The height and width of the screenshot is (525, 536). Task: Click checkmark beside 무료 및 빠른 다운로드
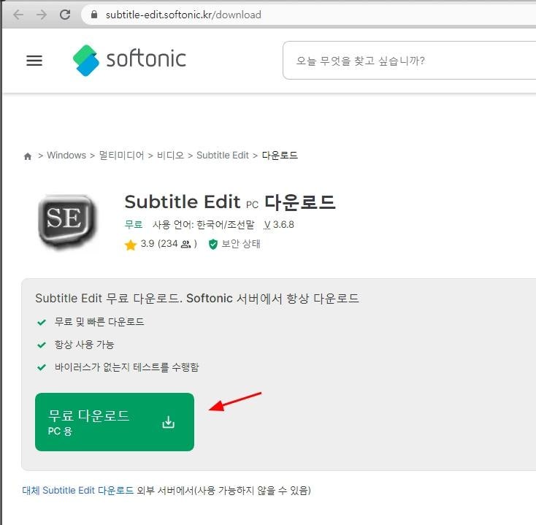pos(42,322)
